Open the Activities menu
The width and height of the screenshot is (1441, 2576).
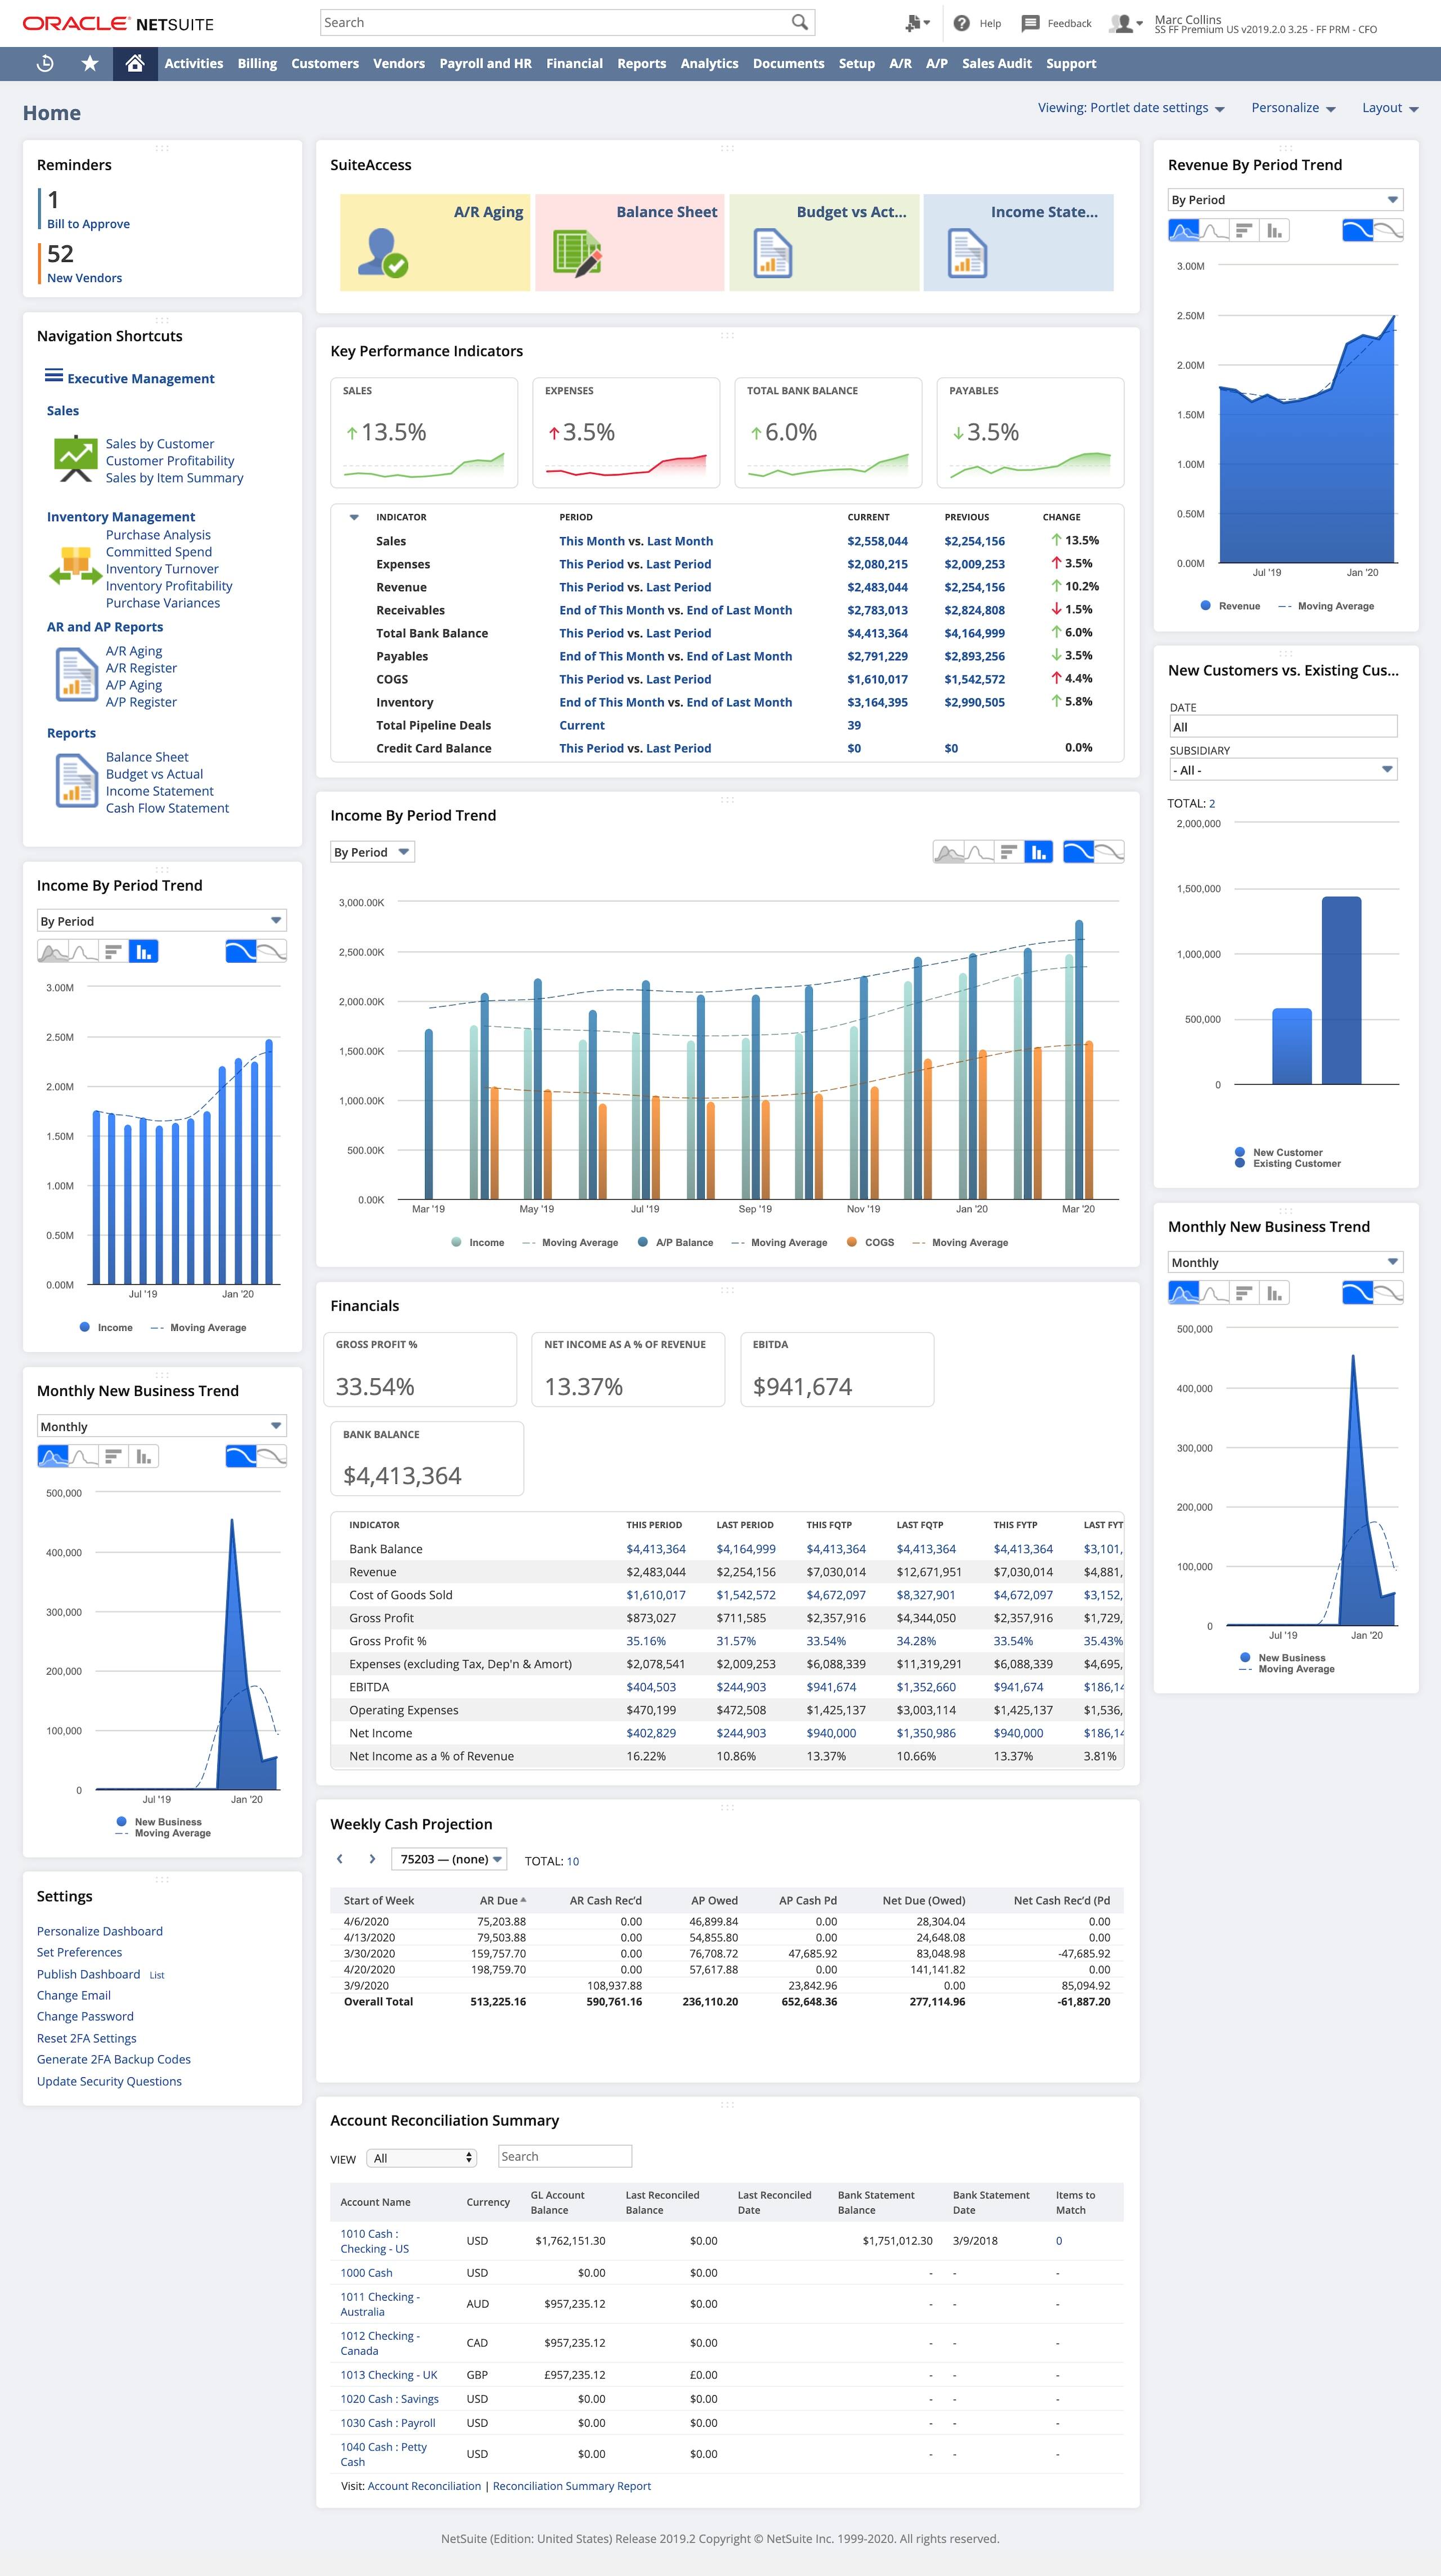pos(194,63)
